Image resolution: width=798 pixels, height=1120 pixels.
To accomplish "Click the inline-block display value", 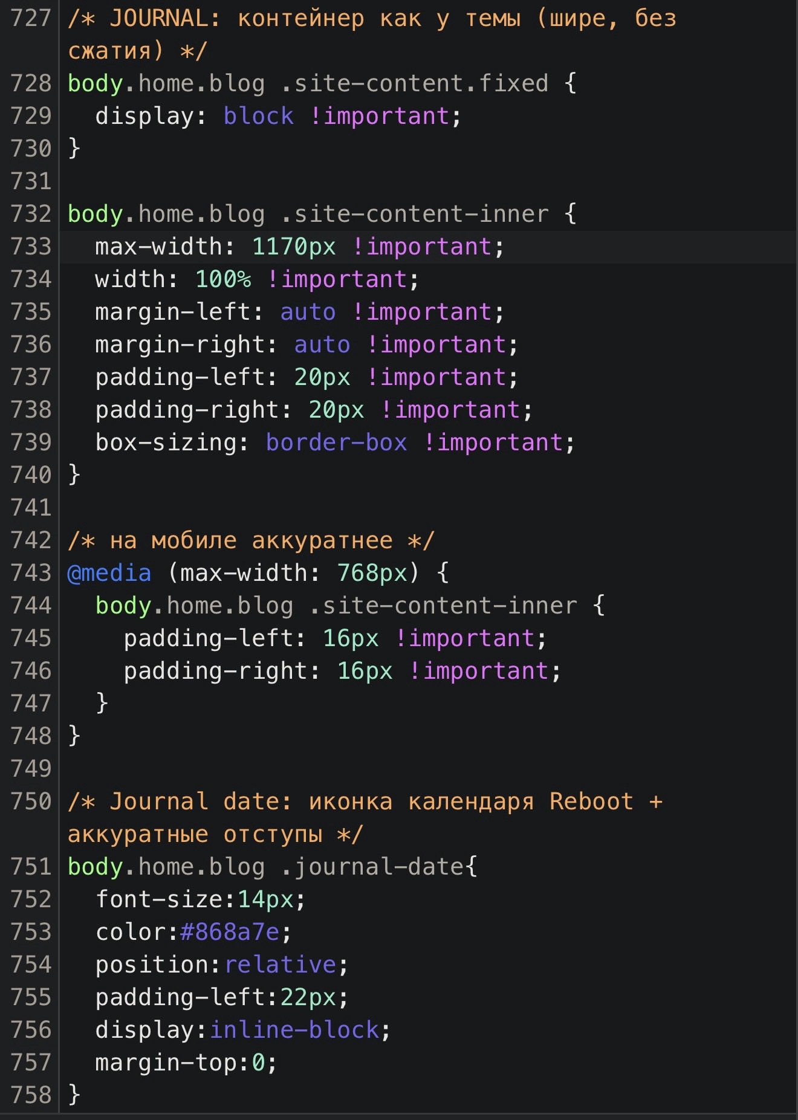I will 294,1030.
